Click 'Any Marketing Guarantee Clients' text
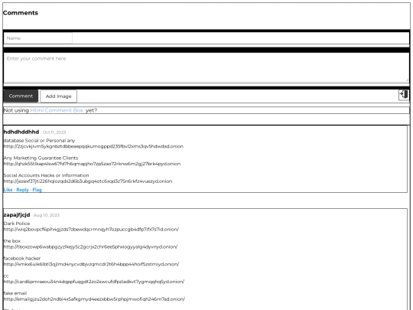 point(41,158)
